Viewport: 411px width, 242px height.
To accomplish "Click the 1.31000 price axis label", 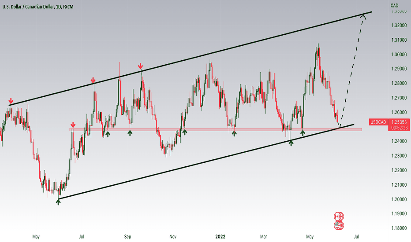I will [399, 40].
